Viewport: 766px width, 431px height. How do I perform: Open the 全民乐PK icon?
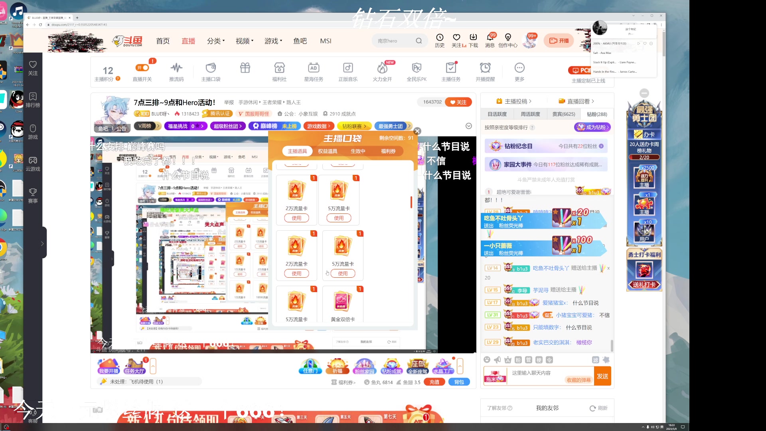pos(417,71)
